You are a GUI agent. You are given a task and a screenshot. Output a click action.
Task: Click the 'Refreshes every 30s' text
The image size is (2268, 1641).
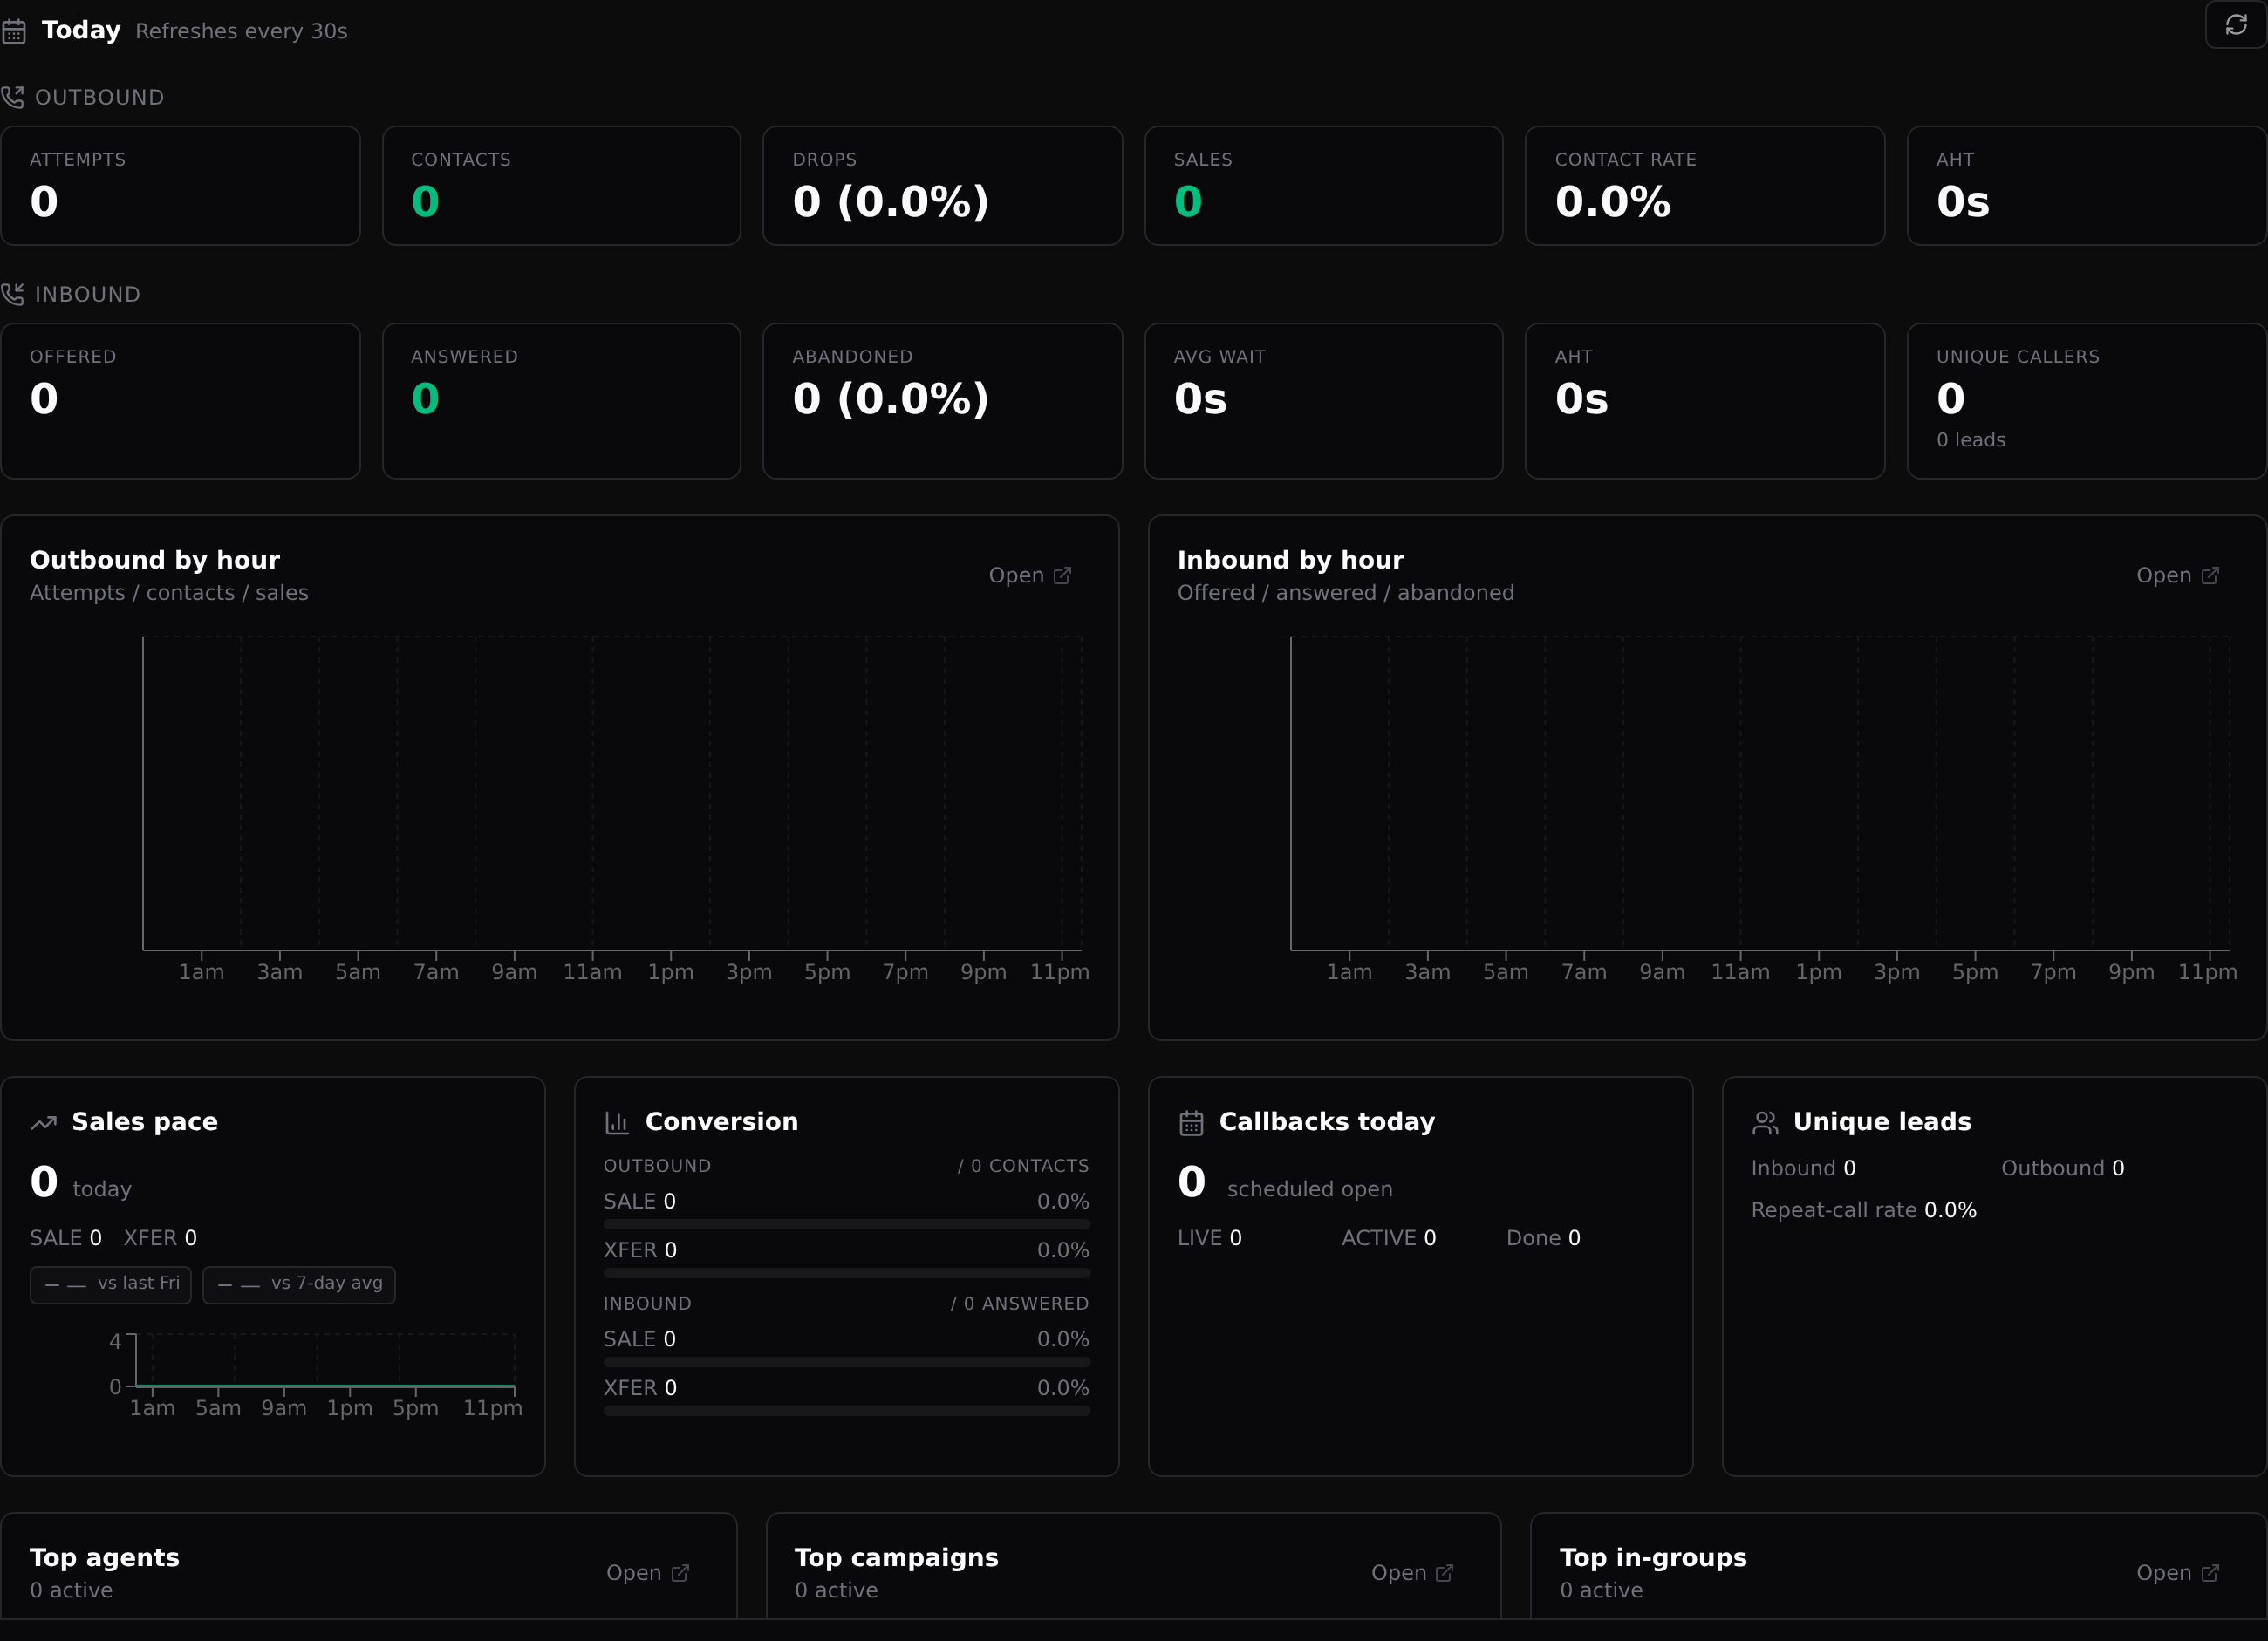241,31
